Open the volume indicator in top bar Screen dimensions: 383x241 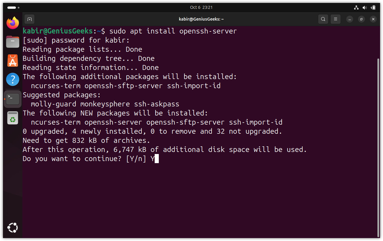click(x=365, y=7)
